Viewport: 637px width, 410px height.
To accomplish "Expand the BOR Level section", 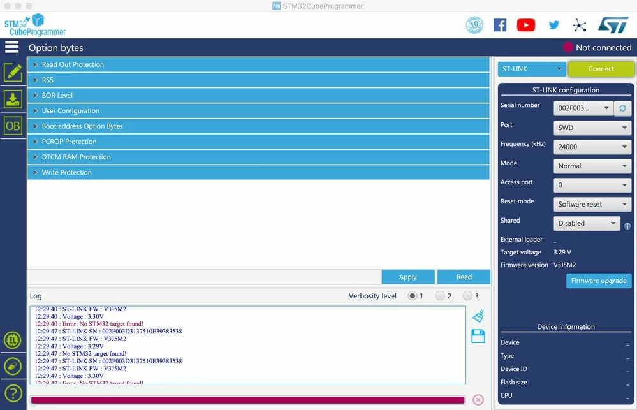I will [258, 96].
